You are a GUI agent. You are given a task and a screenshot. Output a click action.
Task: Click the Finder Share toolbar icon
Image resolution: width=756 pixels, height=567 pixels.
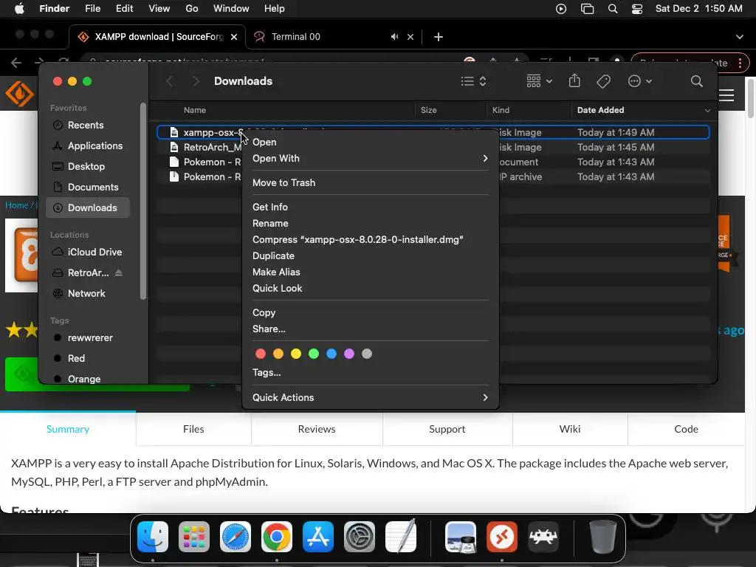574,80
